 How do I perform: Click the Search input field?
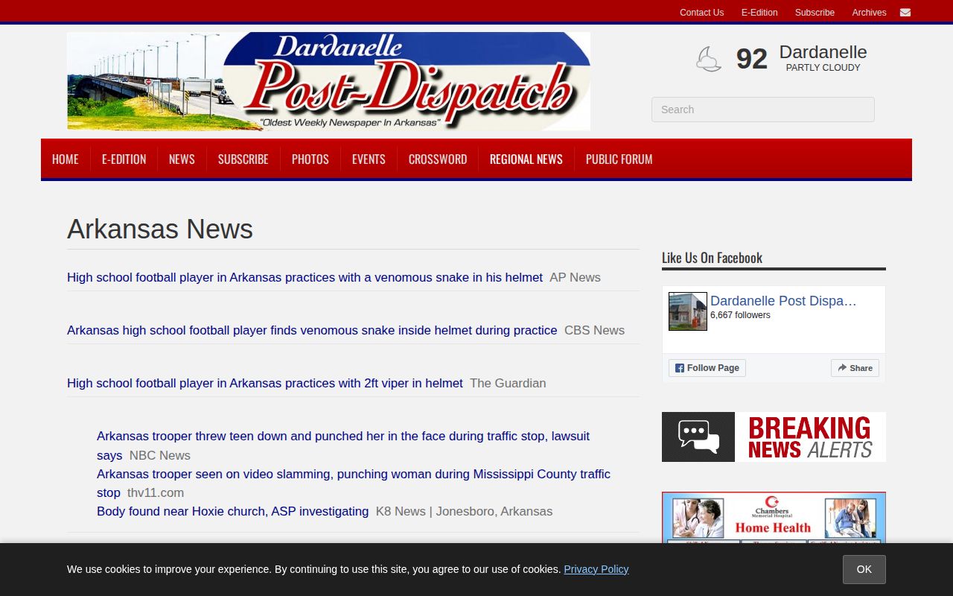click(763, 110)
